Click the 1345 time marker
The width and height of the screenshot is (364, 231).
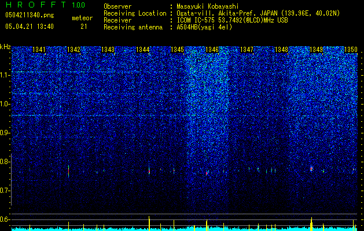tap(177, 50)
